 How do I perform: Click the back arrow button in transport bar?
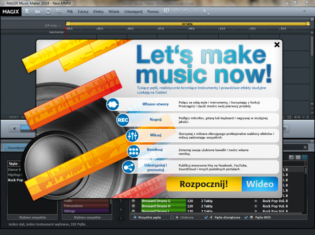pyautogui.click(x=15, y=129)
